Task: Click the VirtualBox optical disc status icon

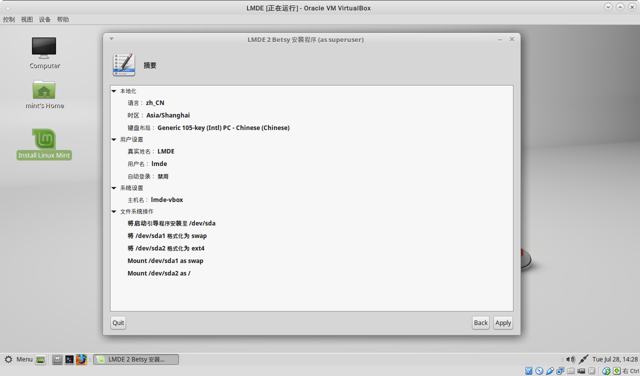Action: [x=539, y=371]
